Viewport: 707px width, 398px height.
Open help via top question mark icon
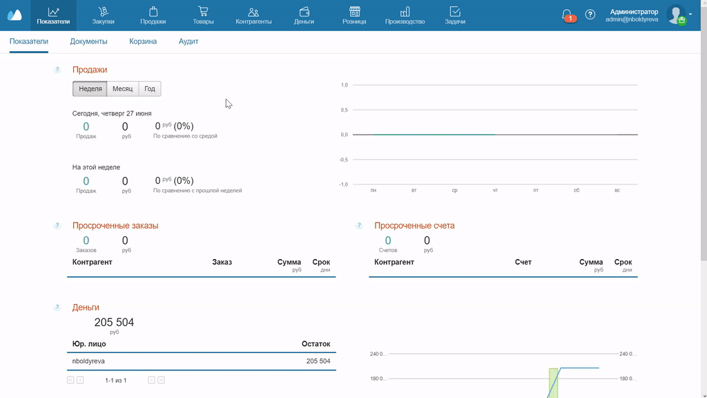point(590,15)
